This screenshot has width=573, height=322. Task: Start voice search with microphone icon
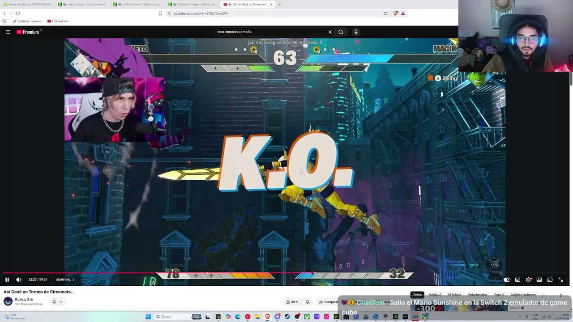pos(356,32)
